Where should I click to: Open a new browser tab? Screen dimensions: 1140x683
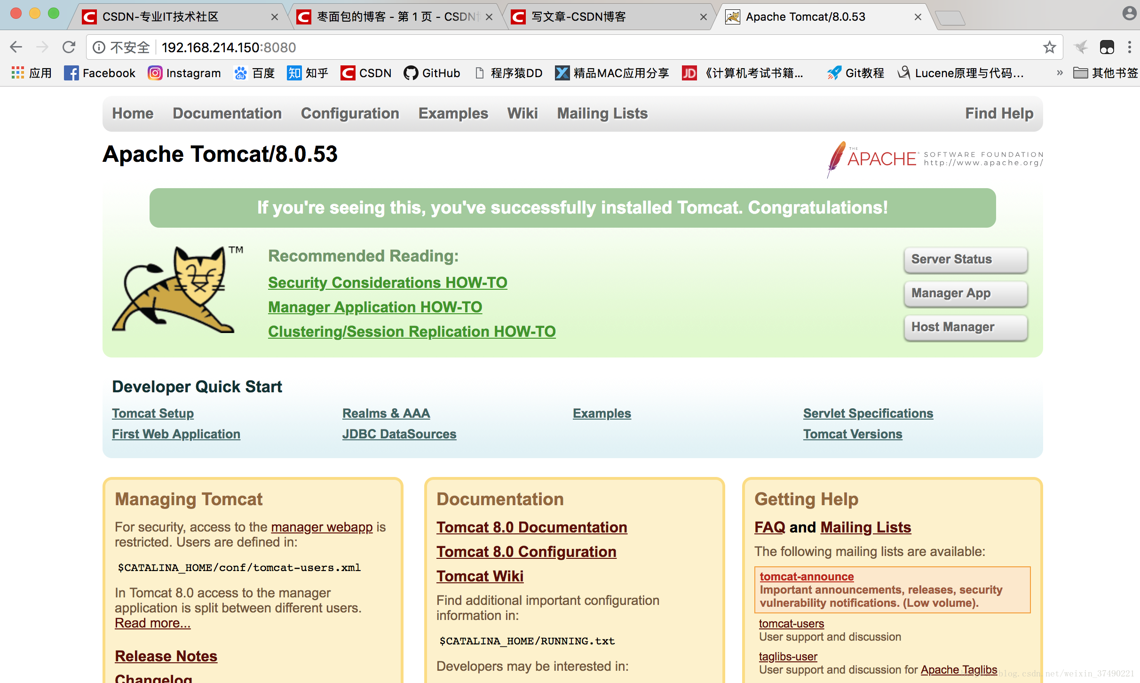click(x=950, y=18)
